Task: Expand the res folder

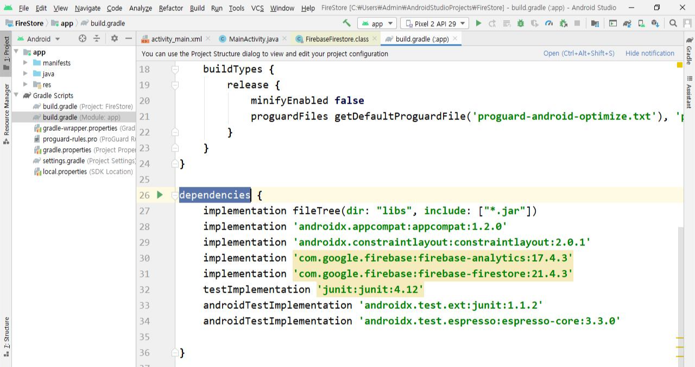Action: click(x=26, y=85)
